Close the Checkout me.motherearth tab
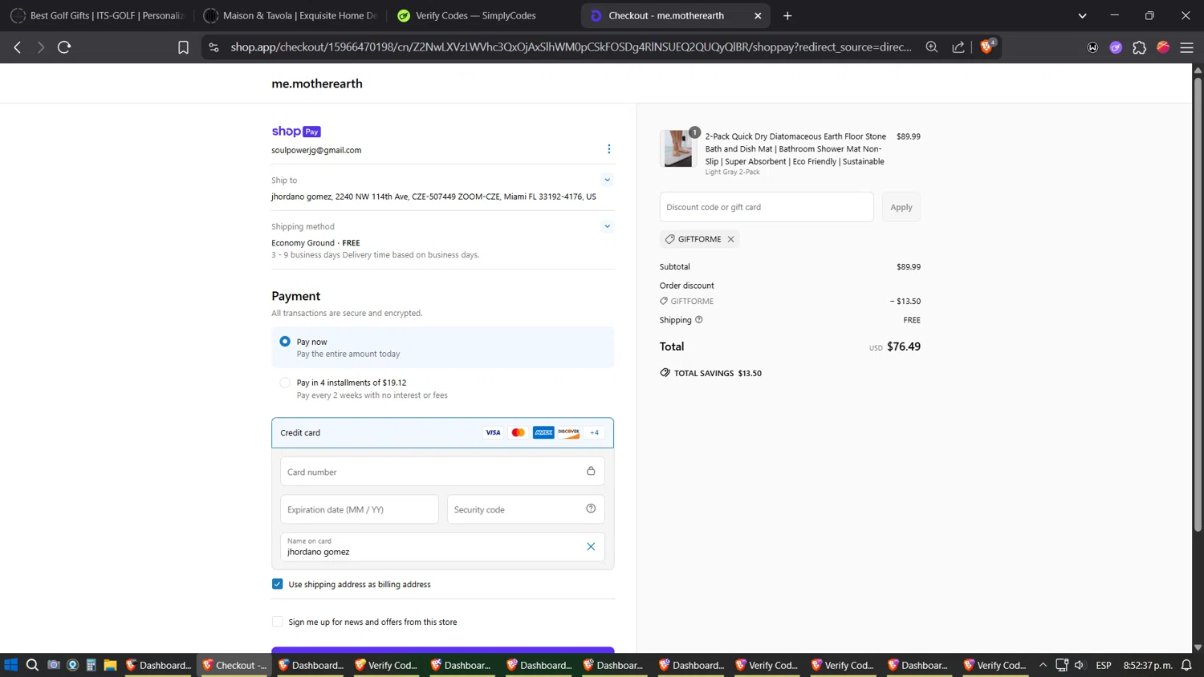This screenshot has height=677, width=1204. coord(758,15)
